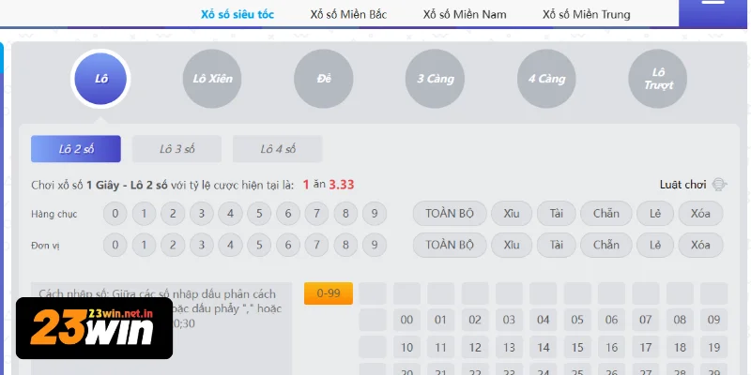Pick number 15 in the grid
The image size is (751, 375).
577,347
